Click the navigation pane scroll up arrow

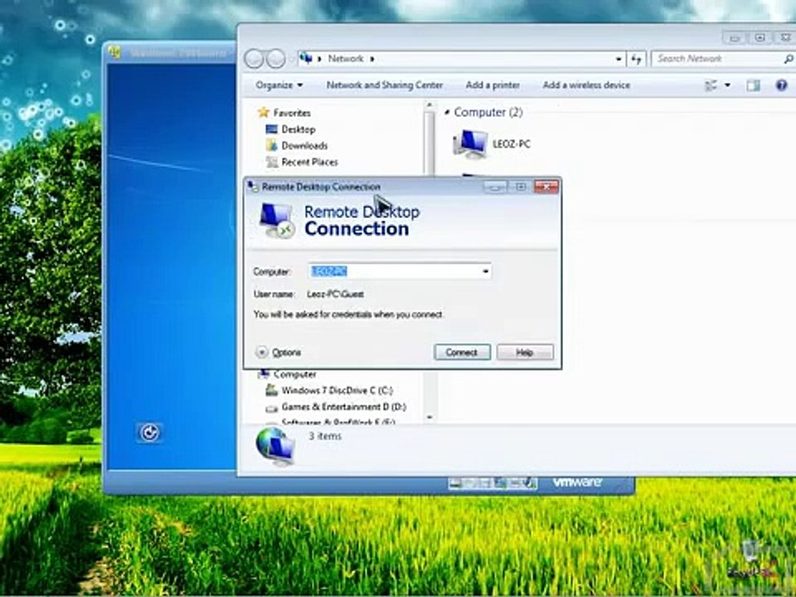pos(430,105)
